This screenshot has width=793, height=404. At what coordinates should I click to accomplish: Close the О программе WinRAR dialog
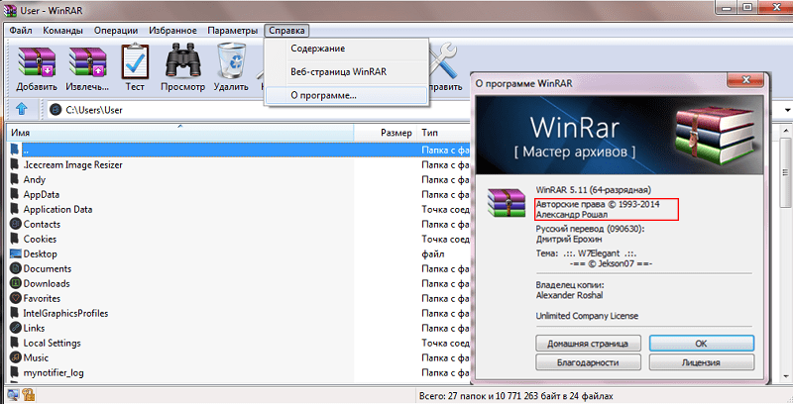tap(745, 80)
